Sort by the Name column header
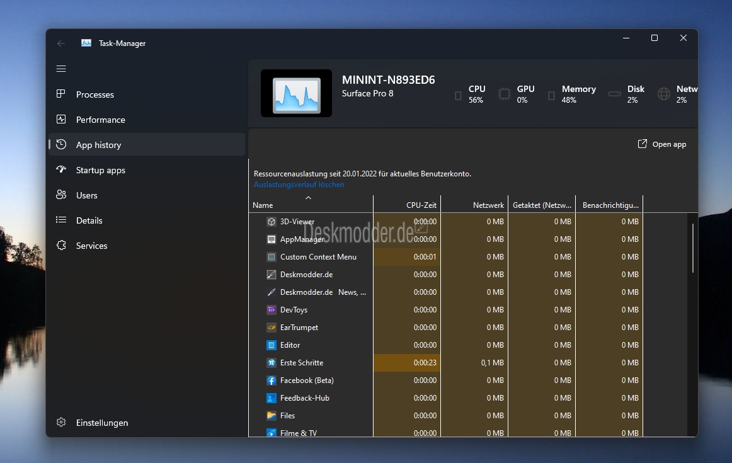Viewport: 732px width, 463px height. (x=311, y=205)
